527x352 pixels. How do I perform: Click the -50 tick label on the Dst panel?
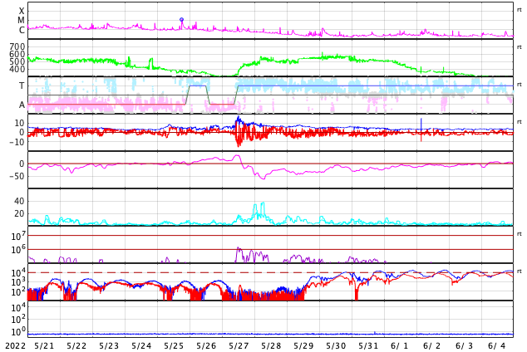17,176
